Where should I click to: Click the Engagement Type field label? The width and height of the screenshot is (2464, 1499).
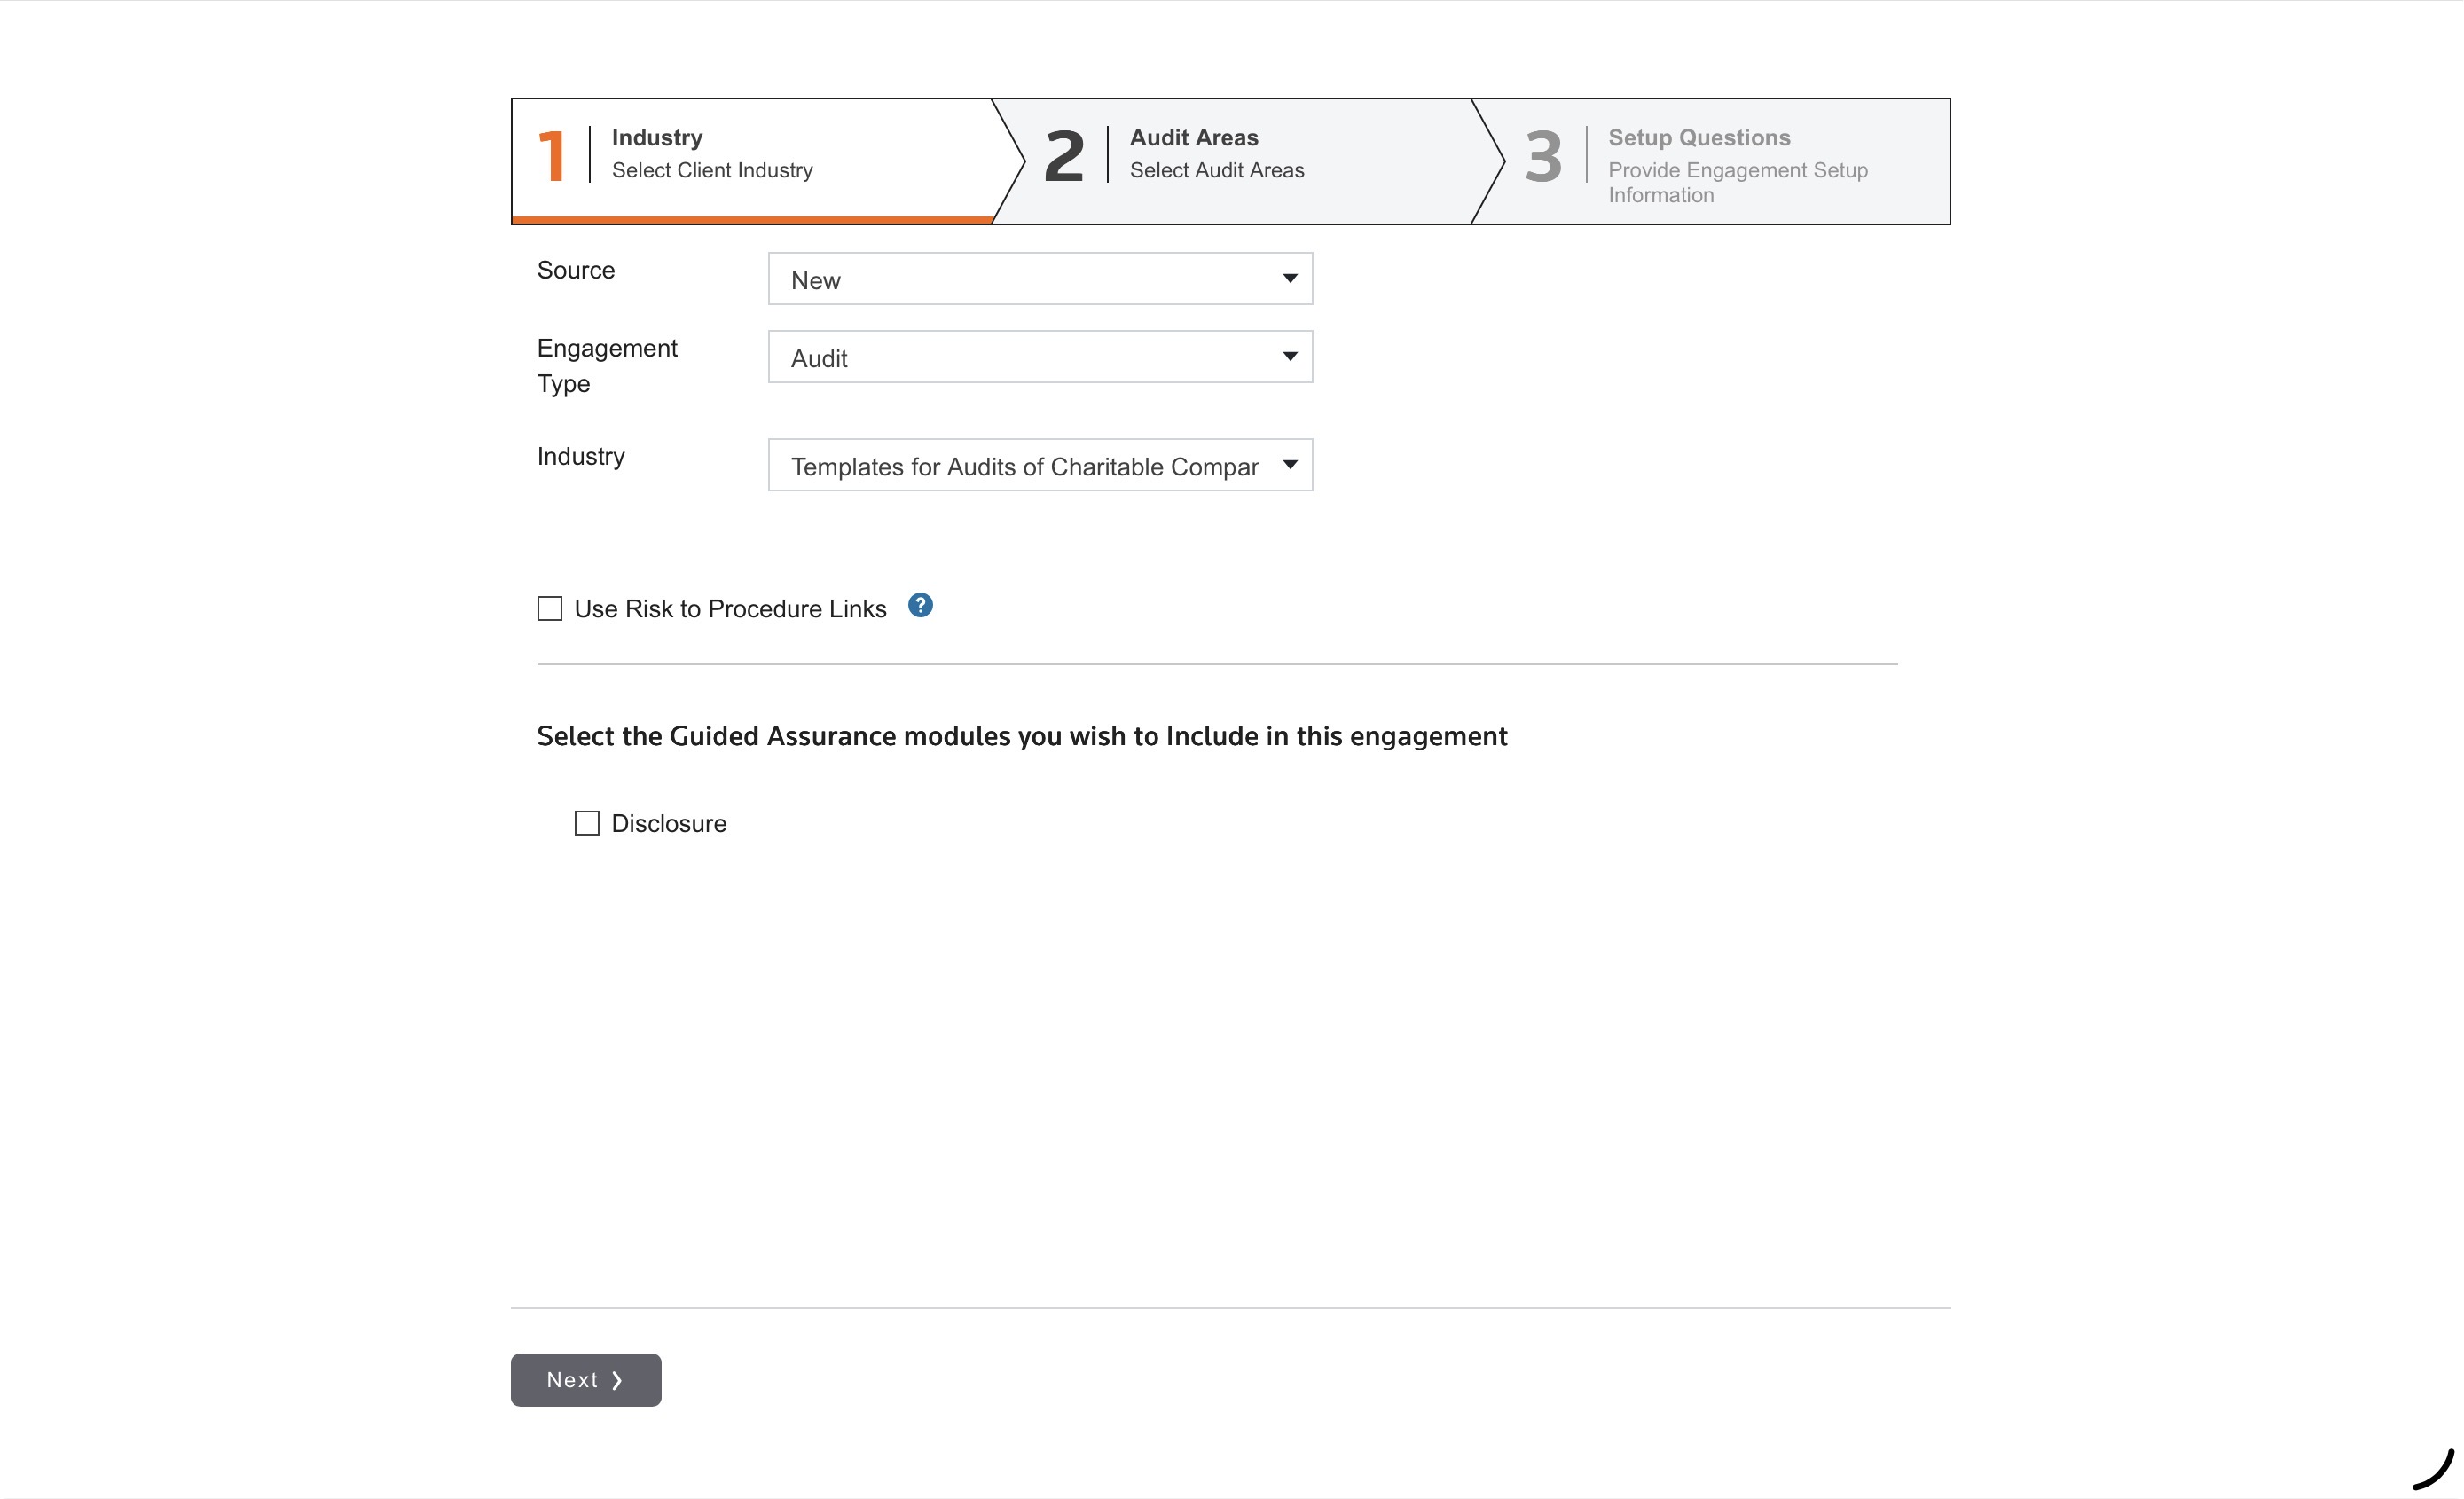pos(607,365)
